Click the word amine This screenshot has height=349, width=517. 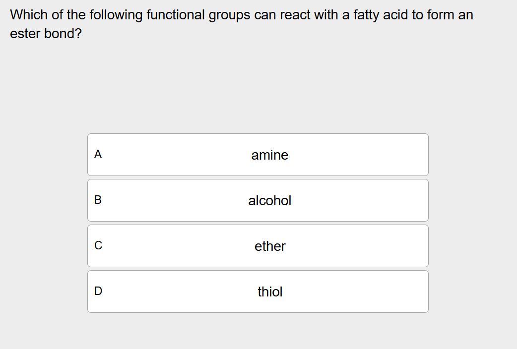coord(270,155)
